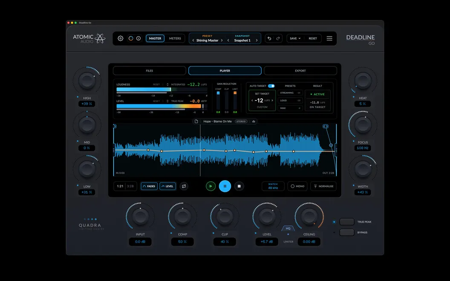
Task: Select next preset with right chevron
Action: pyautogui.click(x=222, y=40)
